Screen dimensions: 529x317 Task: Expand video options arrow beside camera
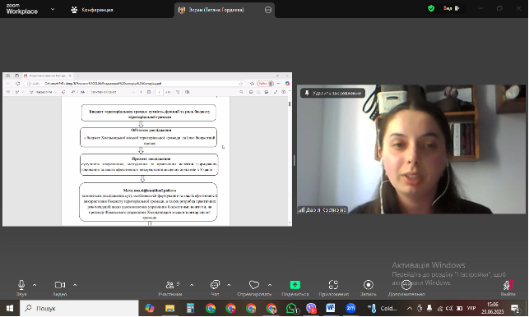click(75, 285)
